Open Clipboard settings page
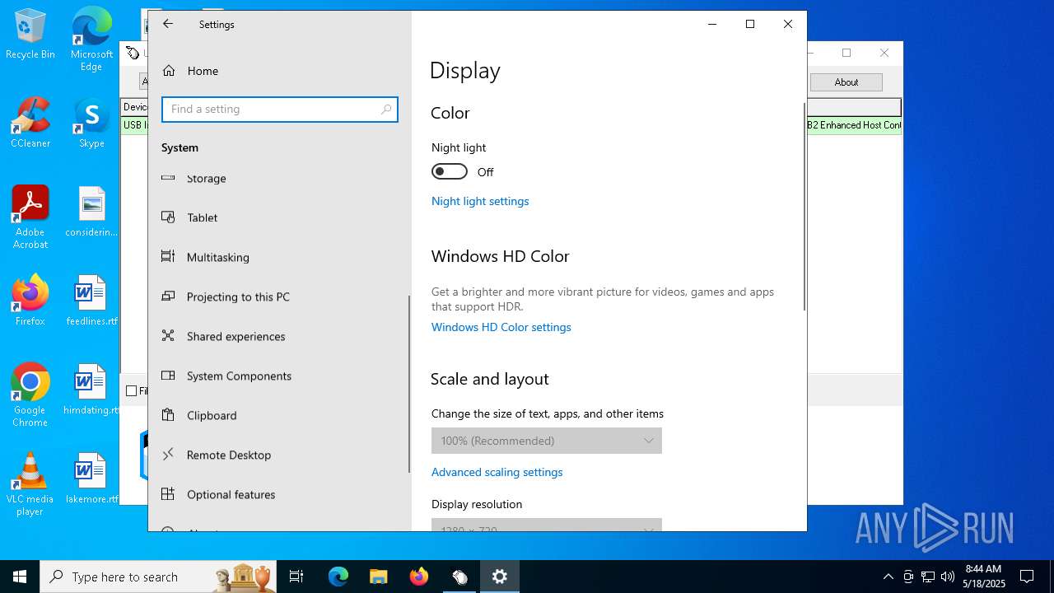1054x593 pixels. (280, 415)
